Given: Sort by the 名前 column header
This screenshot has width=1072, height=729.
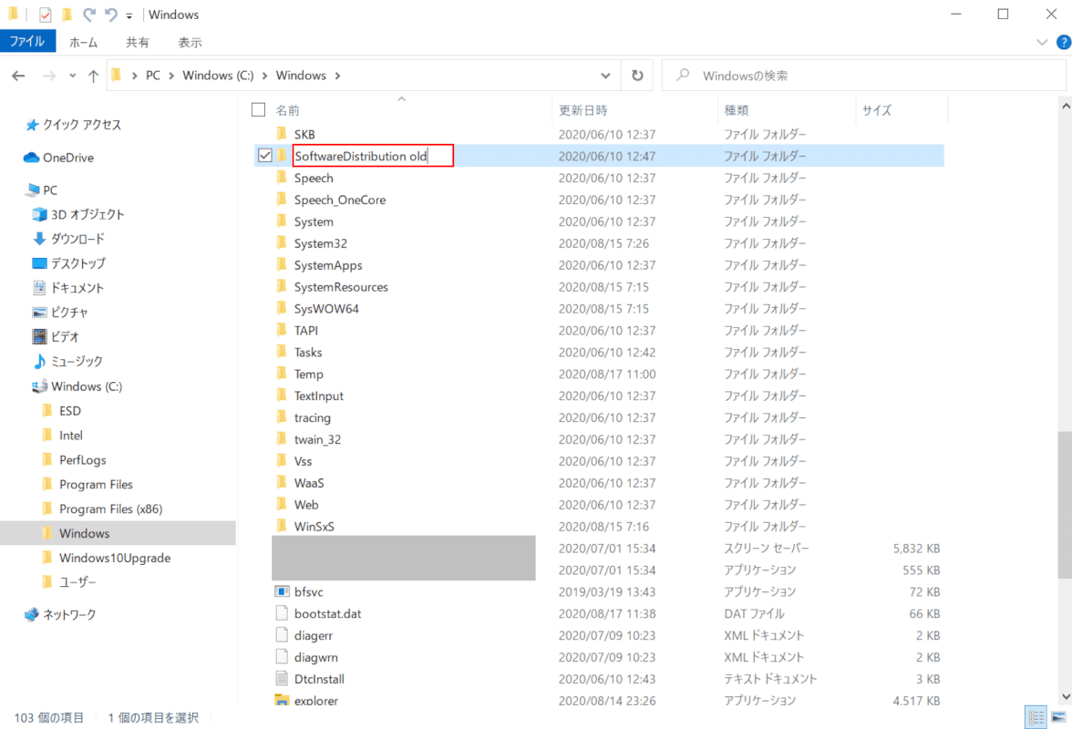Looking at the screenshot, I should point(288,110).
